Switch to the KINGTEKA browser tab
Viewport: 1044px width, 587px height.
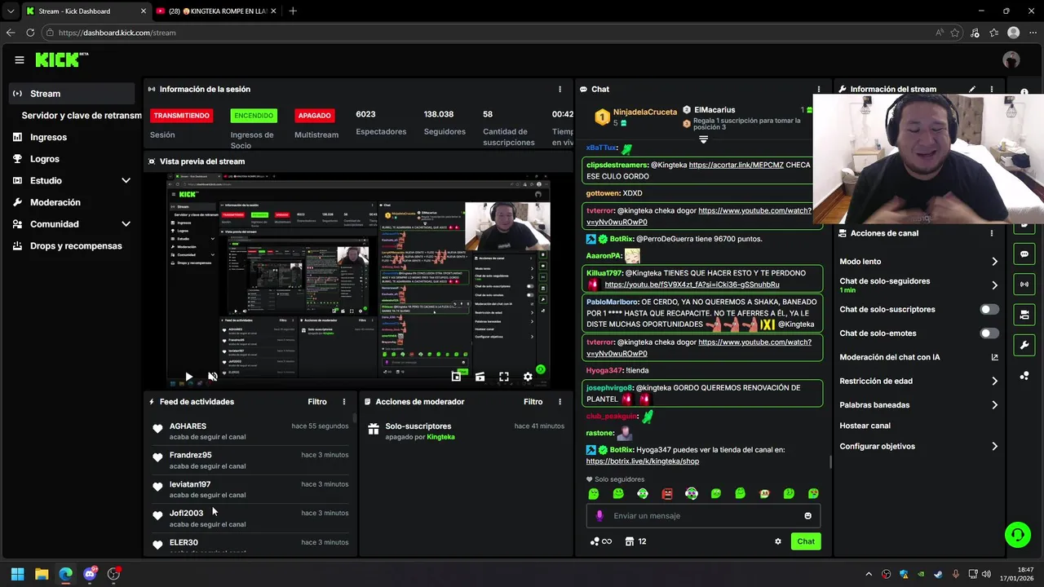click(216, 11)
